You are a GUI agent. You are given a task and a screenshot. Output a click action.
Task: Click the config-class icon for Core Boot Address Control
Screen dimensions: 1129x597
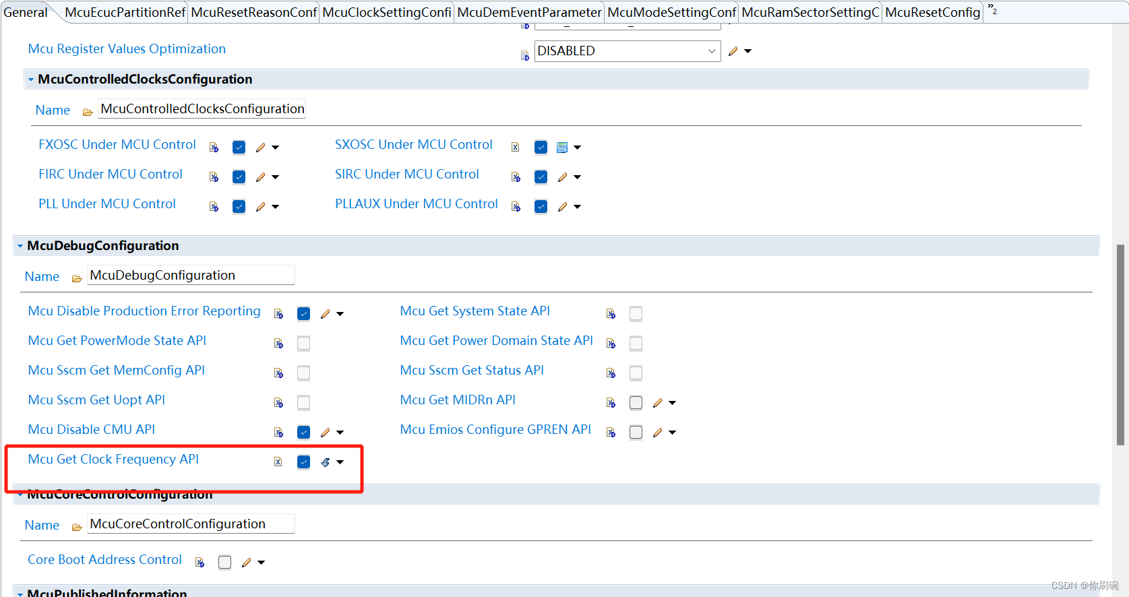(200, 563)
